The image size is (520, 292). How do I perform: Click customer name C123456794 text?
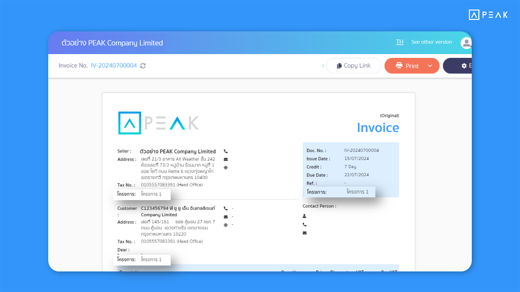178,211
